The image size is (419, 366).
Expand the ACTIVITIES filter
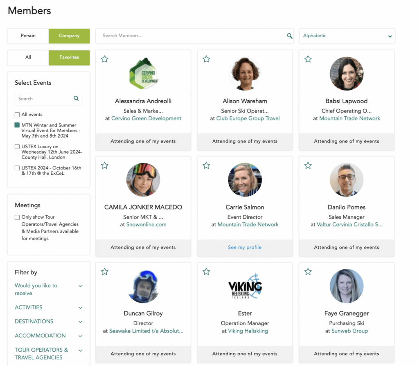tap(48, 307)
